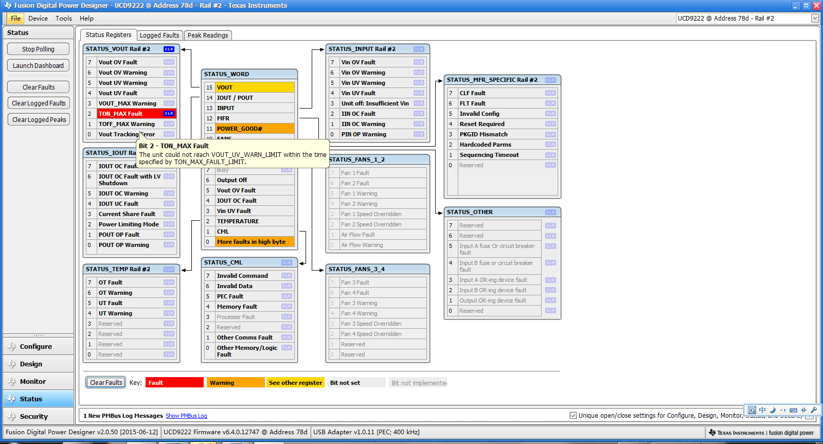This screenshot has height=444, width=823.
Task: Click the USB Adapter v1.0.11 status entry
Action: [366, 432]
